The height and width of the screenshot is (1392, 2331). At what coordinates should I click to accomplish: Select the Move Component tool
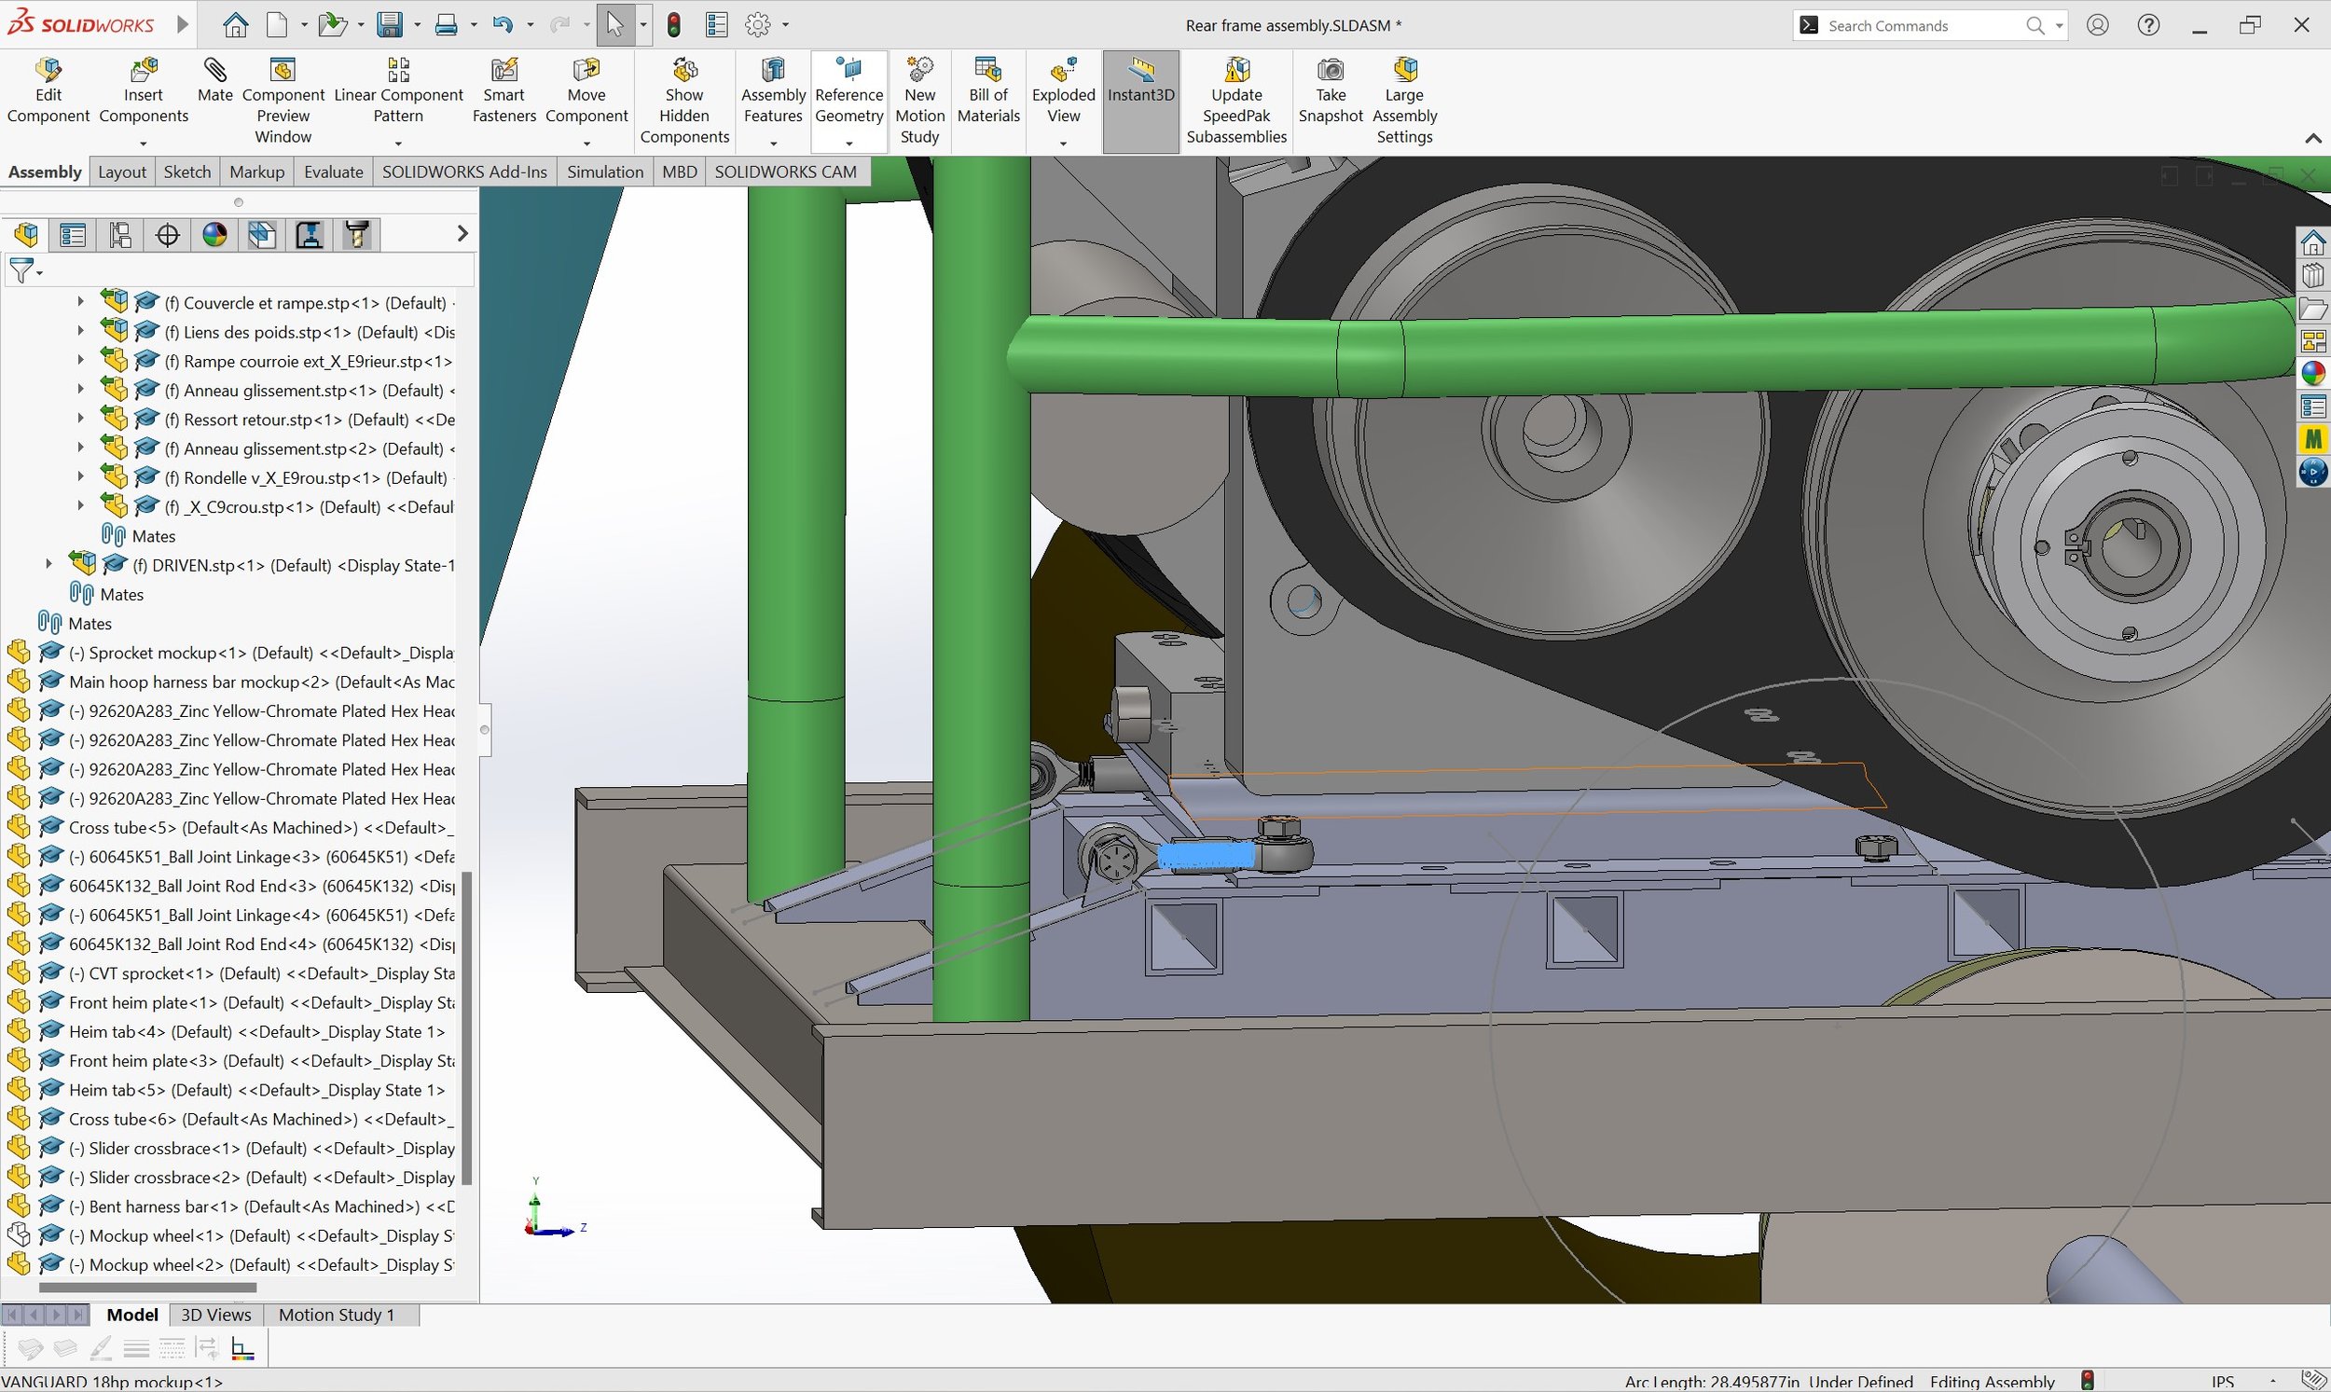point(586,91)
